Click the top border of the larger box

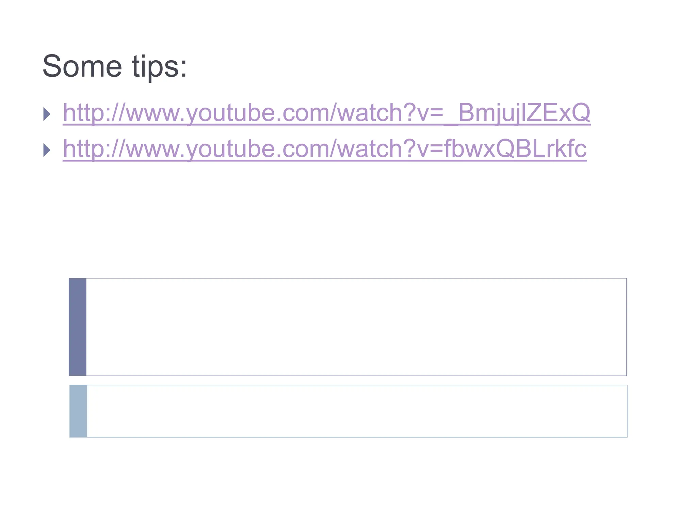point(356,278)
